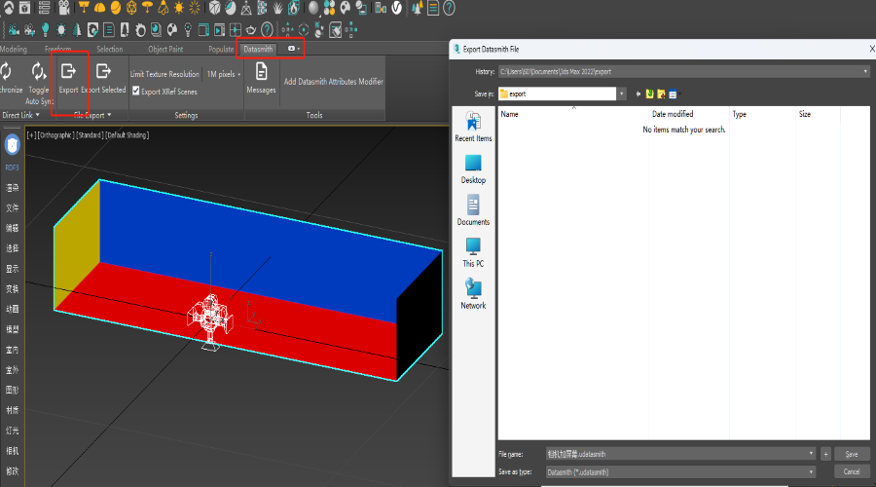Click the teapot render icon

coord(251,29)
